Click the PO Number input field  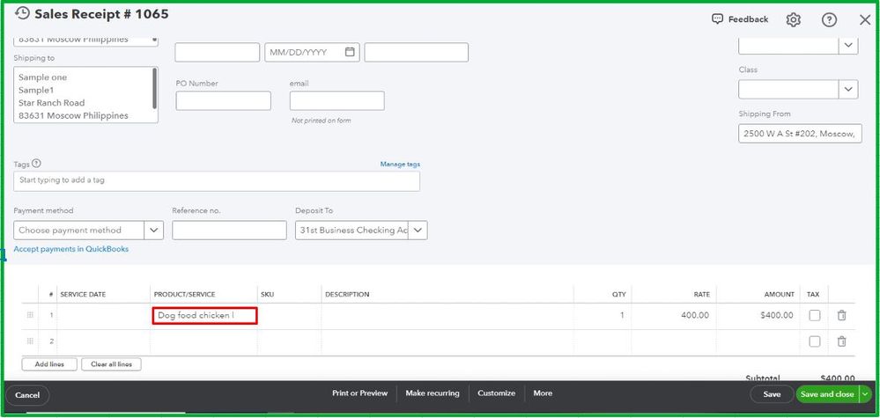224,101
